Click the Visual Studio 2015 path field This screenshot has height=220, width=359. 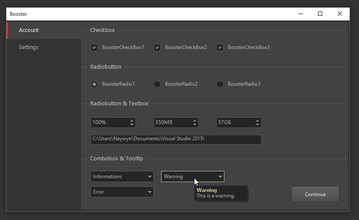point(176,139)
